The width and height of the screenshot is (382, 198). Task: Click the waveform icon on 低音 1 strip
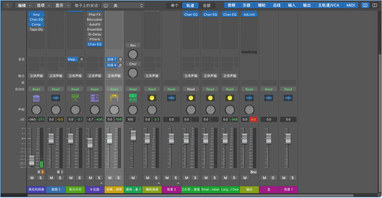(288, 98)
